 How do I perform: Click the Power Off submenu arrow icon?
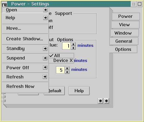tap(45, 67)
